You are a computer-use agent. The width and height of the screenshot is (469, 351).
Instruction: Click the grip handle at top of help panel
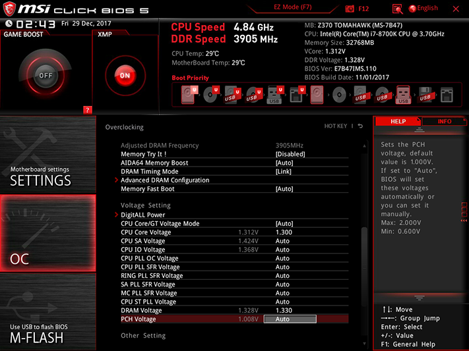420,130
